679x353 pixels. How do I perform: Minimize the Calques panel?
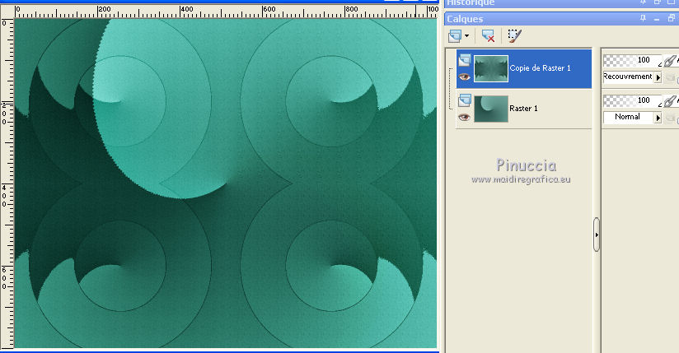click(657, 18)
